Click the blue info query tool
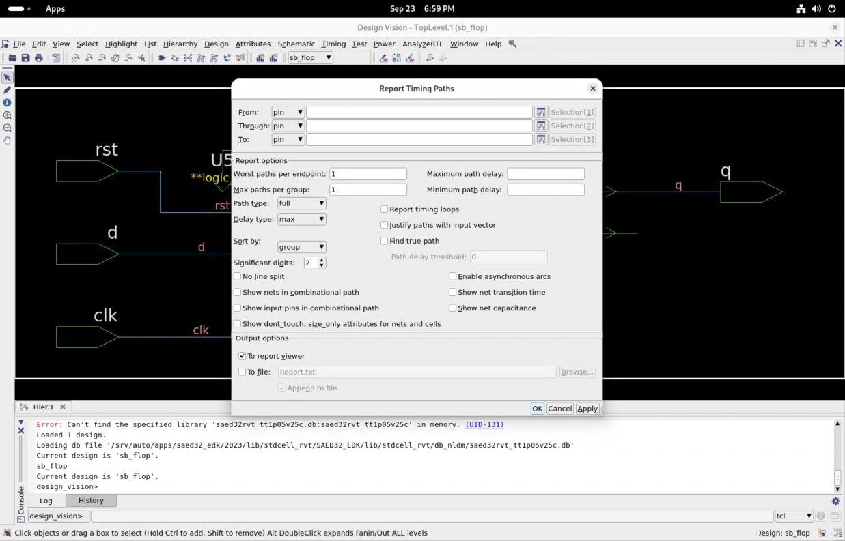The width and height of the screenshot is (845, 541). pyautogui.click(x=8, y=102)
